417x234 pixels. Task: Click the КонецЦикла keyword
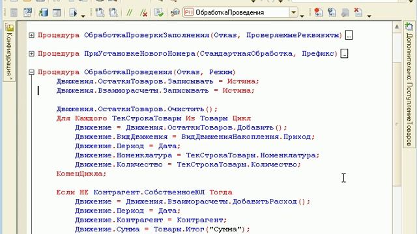[x=81, y=174]
